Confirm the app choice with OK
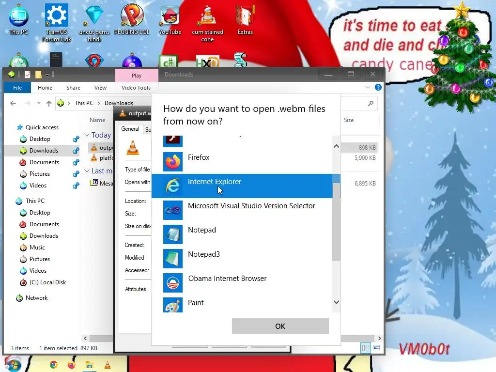The width and height of the screenshot is (496, 372). pos(280,326)
